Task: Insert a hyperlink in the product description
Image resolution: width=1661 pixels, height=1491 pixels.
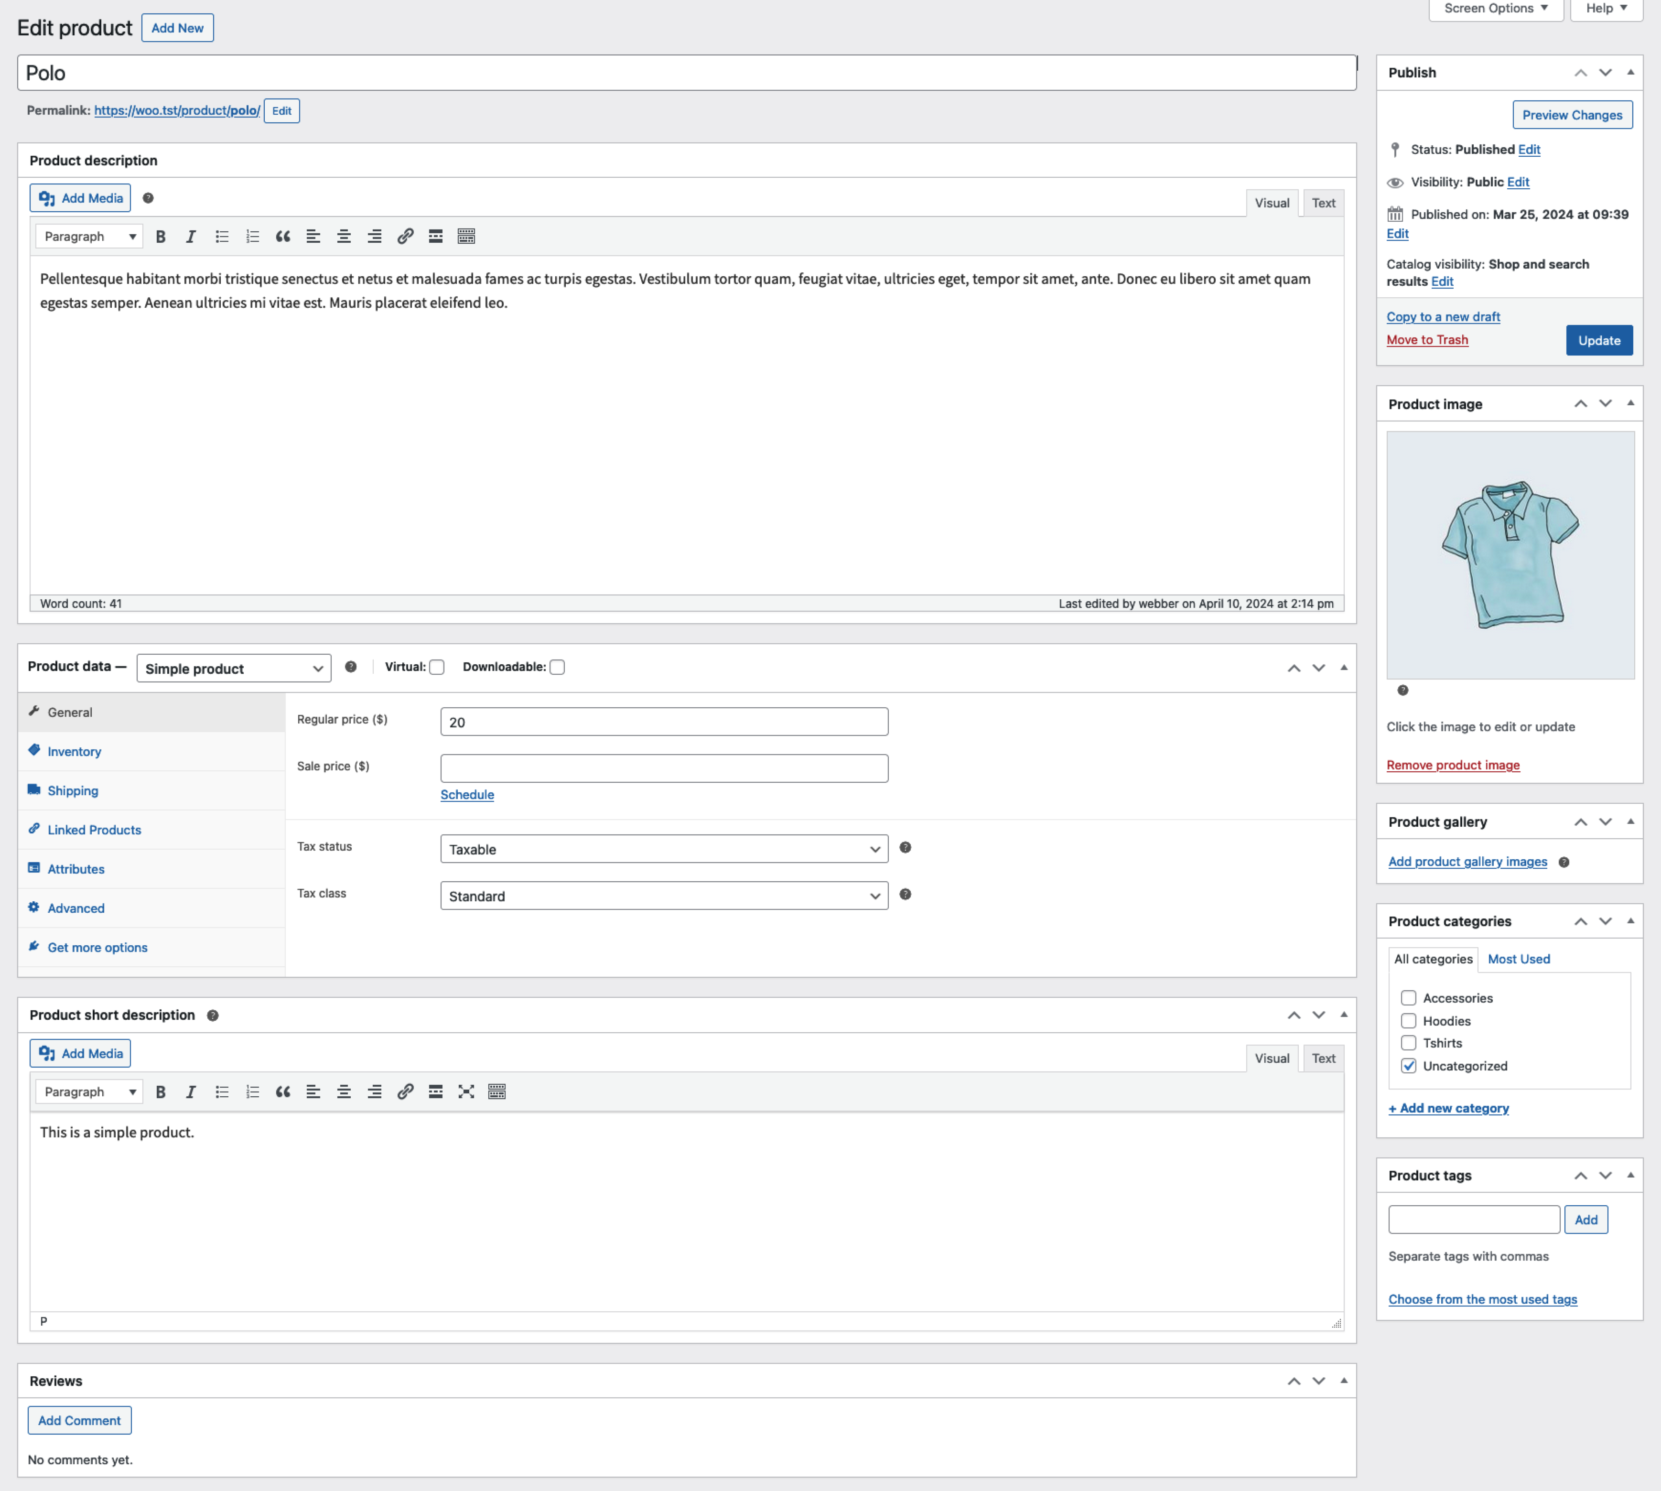Action: pyautogui.click(x=405, y=236)
